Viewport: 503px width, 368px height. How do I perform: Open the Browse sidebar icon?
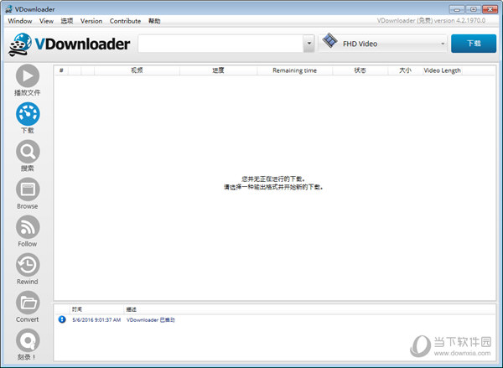coord(28,189)
